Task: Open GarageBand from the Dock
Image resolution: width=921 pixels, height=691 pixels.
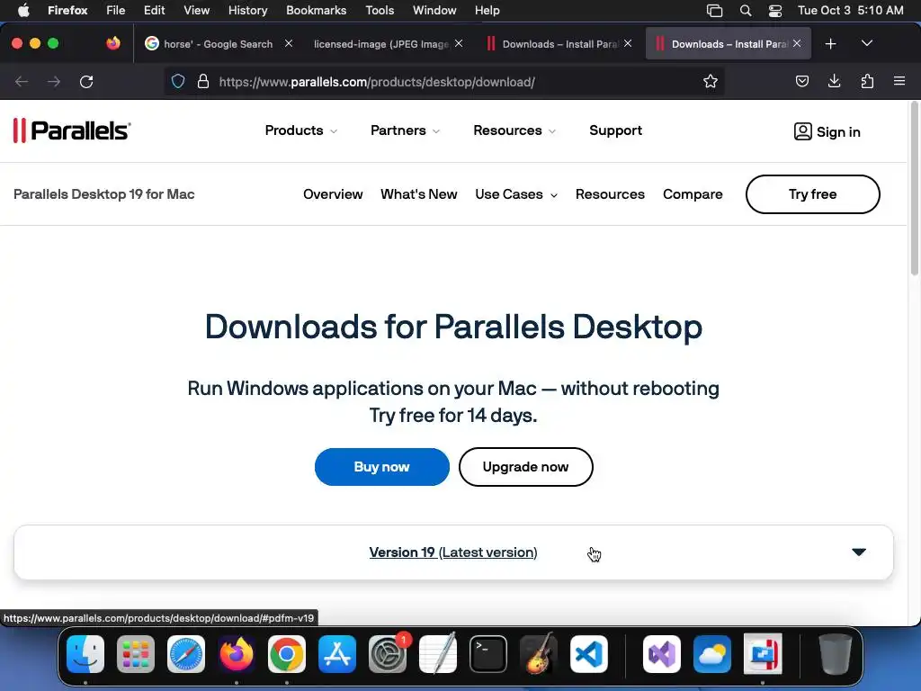Action: click(x=539, y=654)
